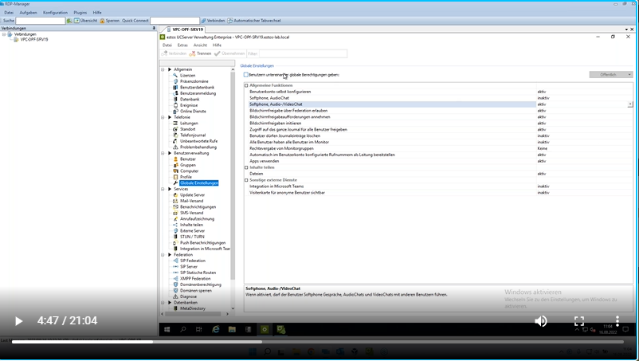Collapse the Verbindungen root node
639x361 pixels.
pyautogui.click(x=4, y=34)
